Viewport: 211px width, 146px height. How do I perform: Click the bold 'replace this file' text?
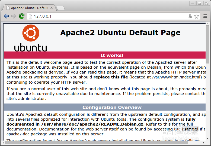pos(111,77)
